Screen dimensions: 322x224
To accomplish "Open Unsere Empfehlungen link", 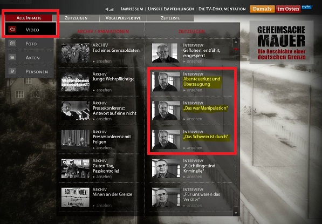I will tap(171, 9).
